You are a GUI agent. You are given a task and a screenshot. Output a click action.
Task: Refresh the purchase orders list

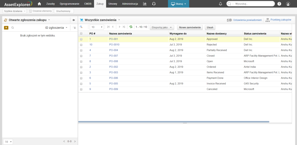tap(131, 27)
